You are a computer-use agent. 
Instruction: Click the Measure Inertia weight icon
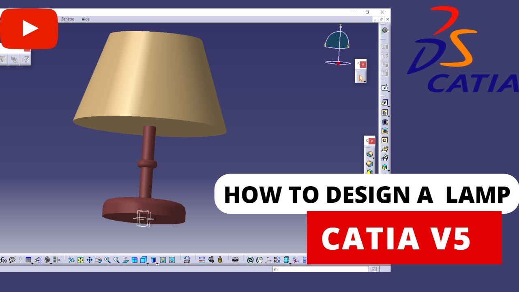tap(220, 260)
